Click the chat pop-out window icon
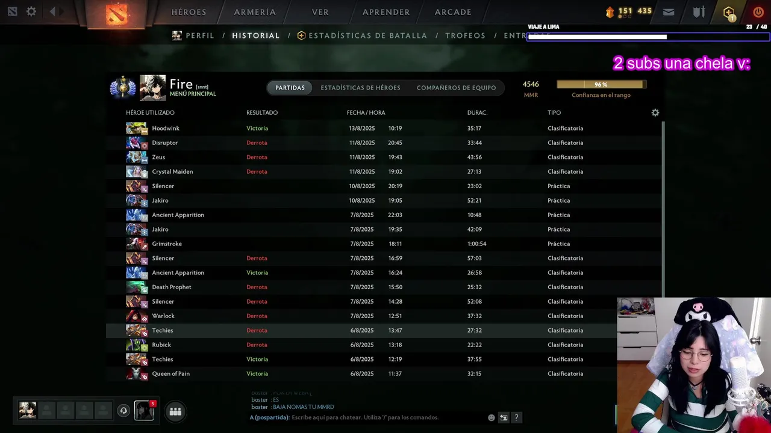This screenshot has height=433, width=771. coord(504,417)
